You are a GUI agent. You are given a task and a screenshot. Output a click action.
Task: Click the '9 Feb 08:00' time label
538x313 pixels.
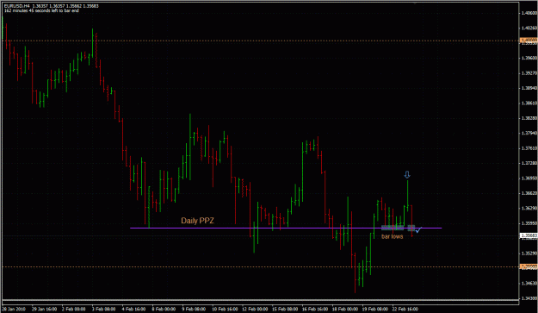tap(194, 309)
